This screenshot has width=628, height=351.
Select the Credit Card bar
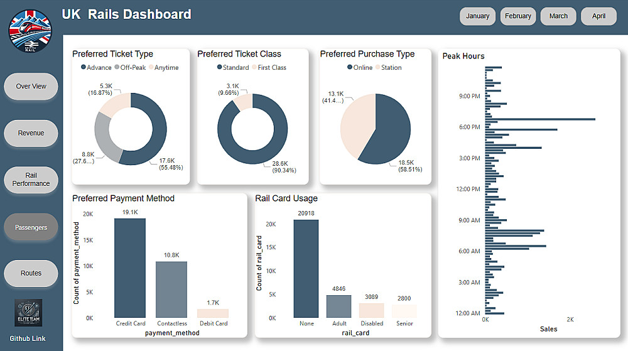point(130,268)
